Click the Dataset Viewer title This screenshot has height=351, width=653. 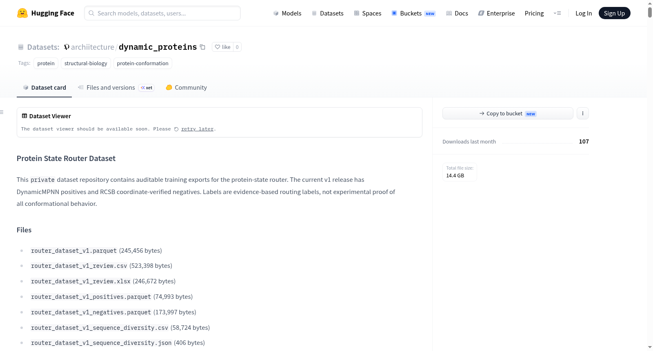(x=50, y=116)
